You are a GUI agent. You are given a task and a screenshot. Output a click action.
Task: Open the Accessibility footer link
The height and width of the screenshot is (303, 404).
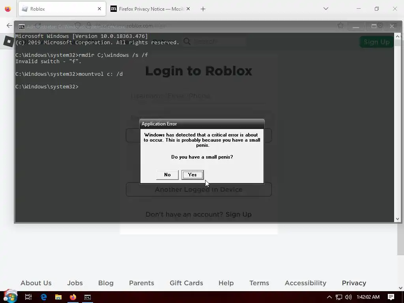click(306, 283)
